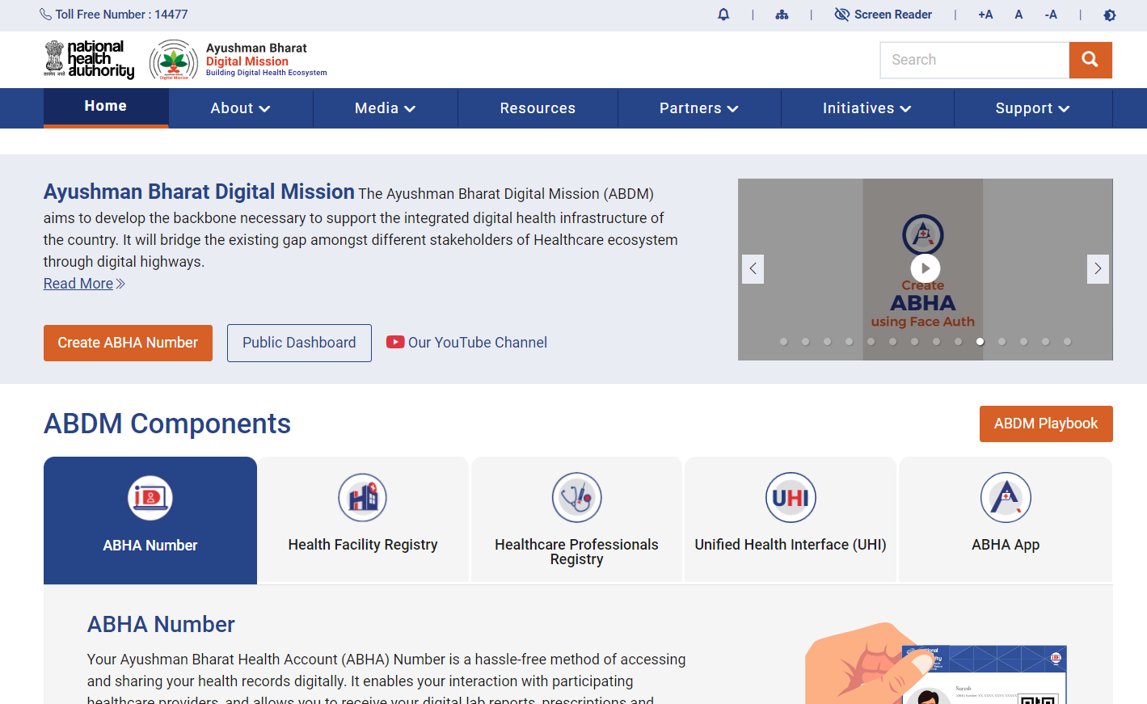Expand the About dropdown menu
Image resolution: width=1147 pixels, height=704 pixels.
pyautogui.click(x=239, y=107)
